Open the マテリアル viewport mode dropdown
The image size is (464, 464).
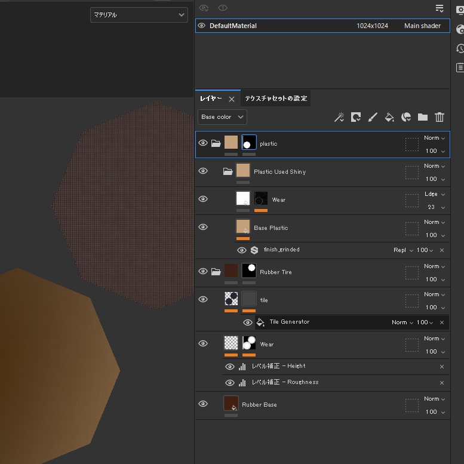click(139, 15)
